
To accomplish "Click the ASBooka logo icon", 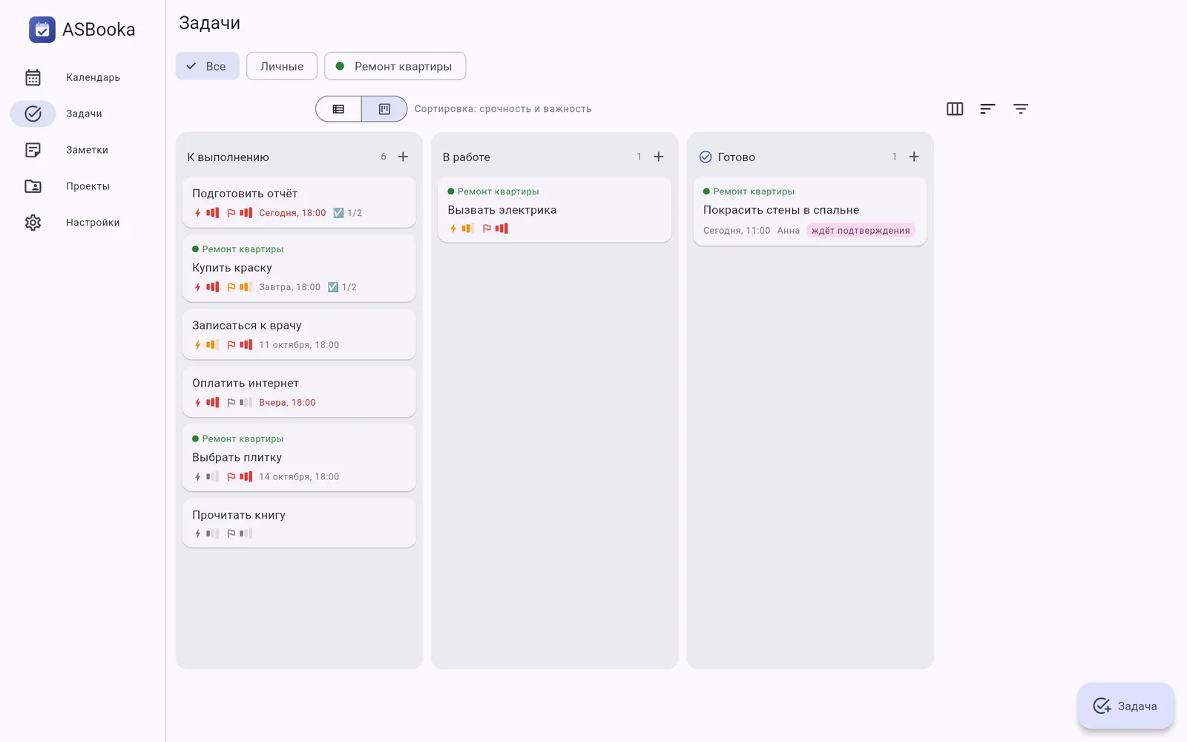I will (42, 30).
